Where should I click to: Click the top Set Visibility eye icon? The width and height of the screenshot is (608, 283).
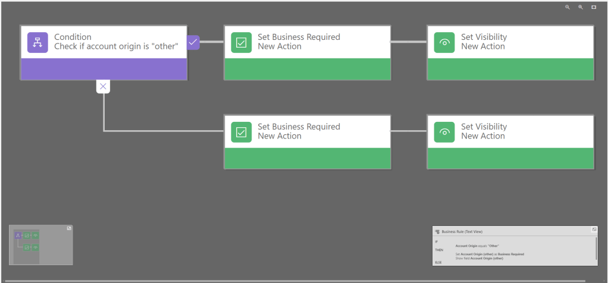[444, 43]
